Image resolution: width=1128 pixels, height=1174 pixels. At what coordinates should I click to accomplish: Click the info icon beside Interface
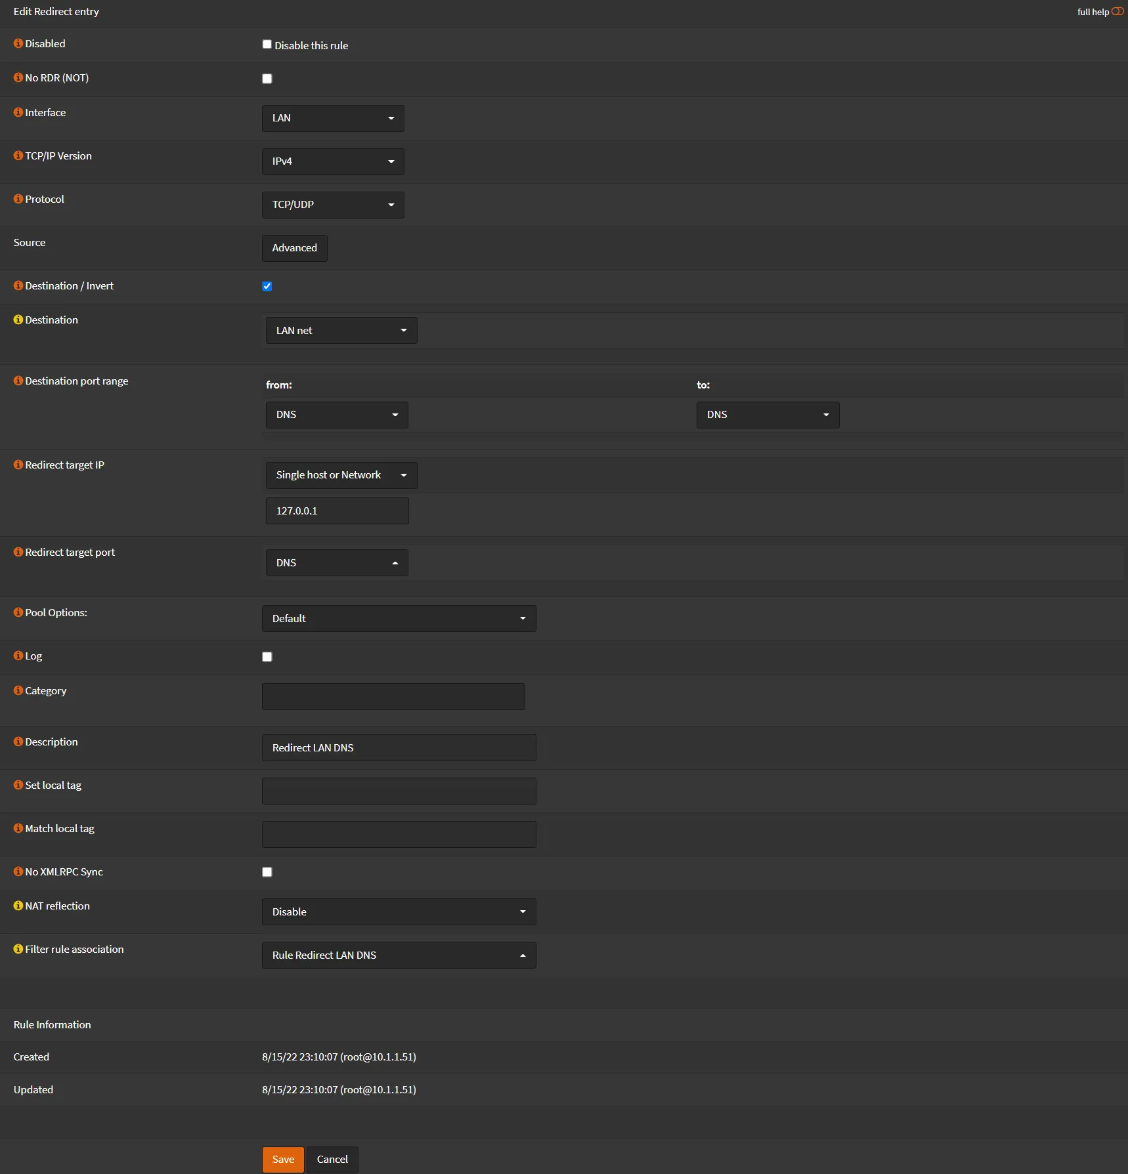tap(18, 112)
